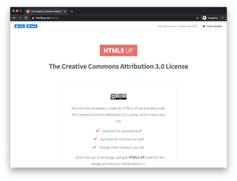
Task: Click the checkmark beside personal stuff
Action: (x=97, y=131)
